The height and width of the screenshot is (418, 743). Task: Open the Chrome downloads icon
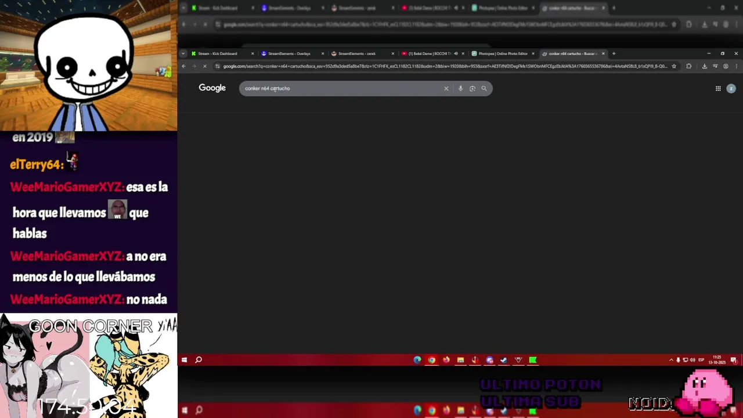click(704, 66)
